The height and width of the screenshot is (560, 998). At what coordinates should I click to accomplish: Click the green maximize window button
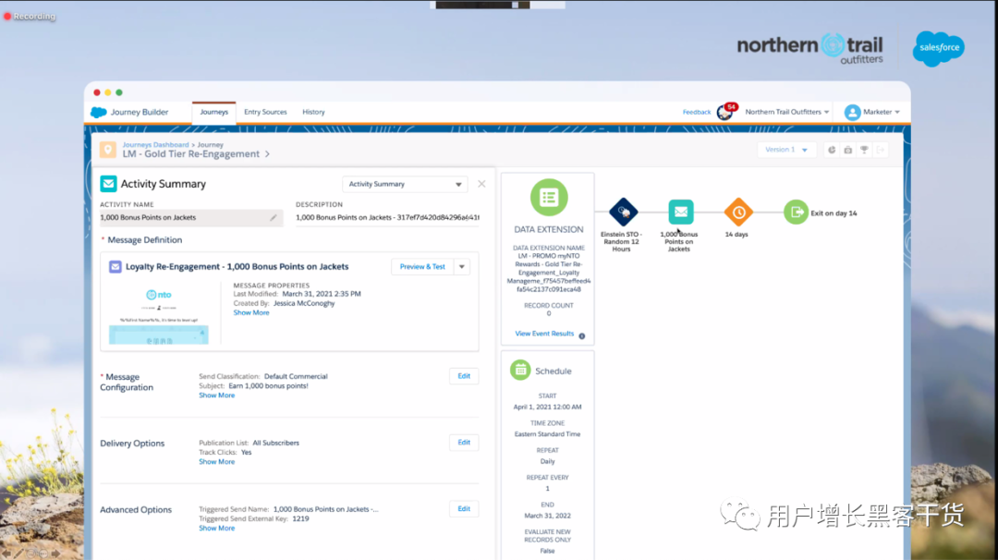coord(119,92)
